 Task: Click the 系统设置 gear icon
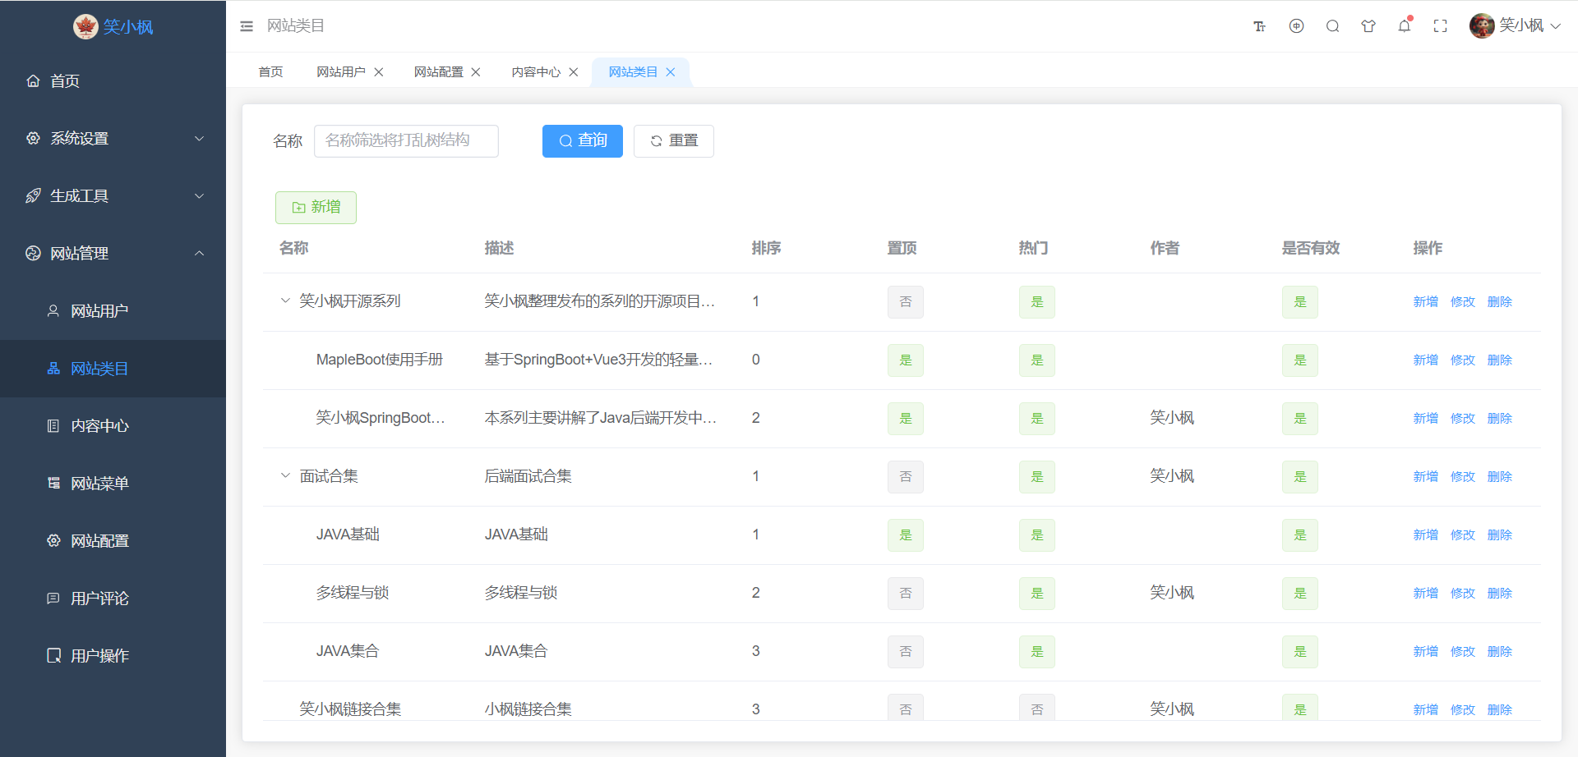[x=33, y=138]
